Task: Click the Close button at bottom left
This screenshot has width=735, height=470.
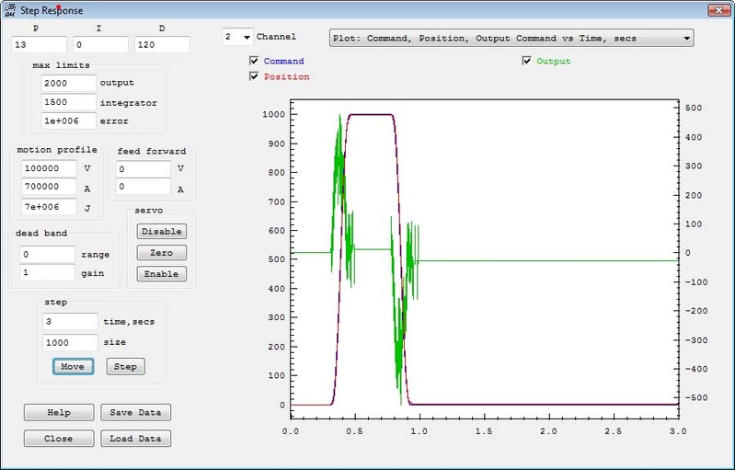Action: (x=59, y=439)
